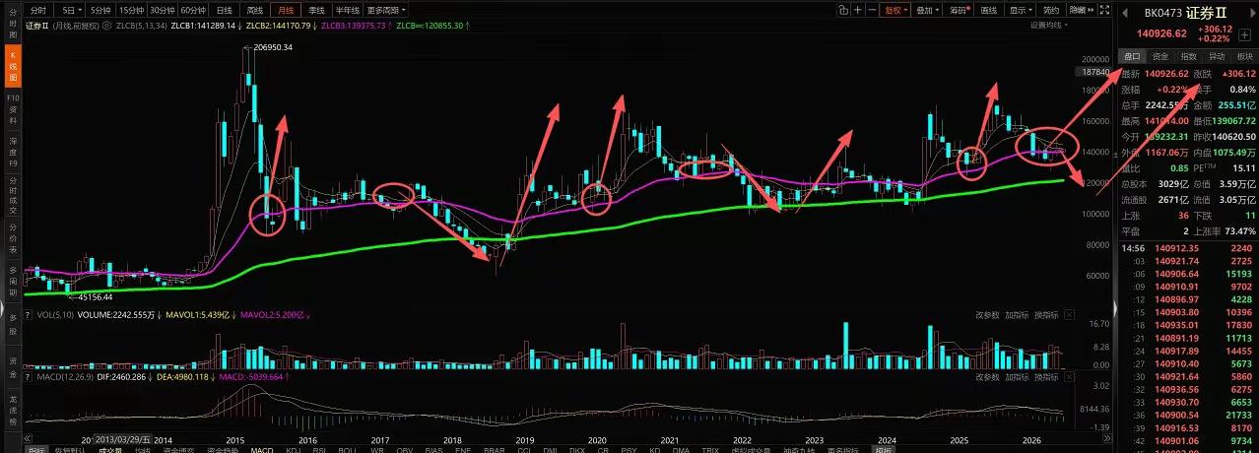Click the lock icon on chart toolbar
The image size is (1259, 453).
(843, 10)
